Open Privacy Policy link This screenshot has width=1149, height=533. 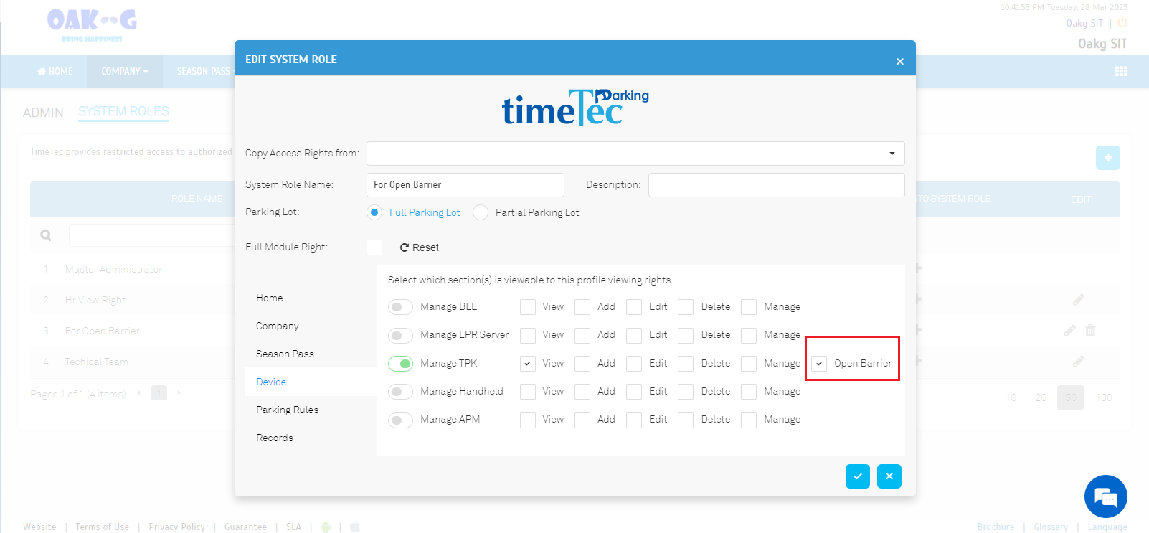(177, 527)
